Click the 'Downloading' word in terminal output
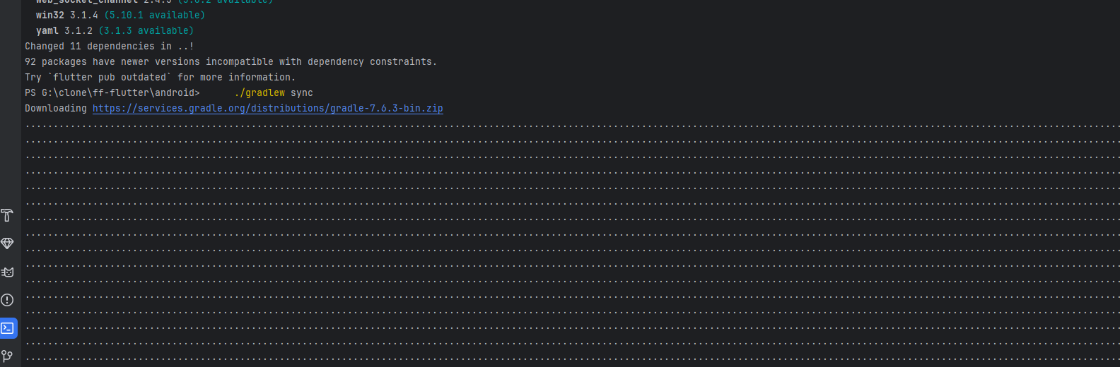This screenshot has width=1120, height=367. [56, 108]
